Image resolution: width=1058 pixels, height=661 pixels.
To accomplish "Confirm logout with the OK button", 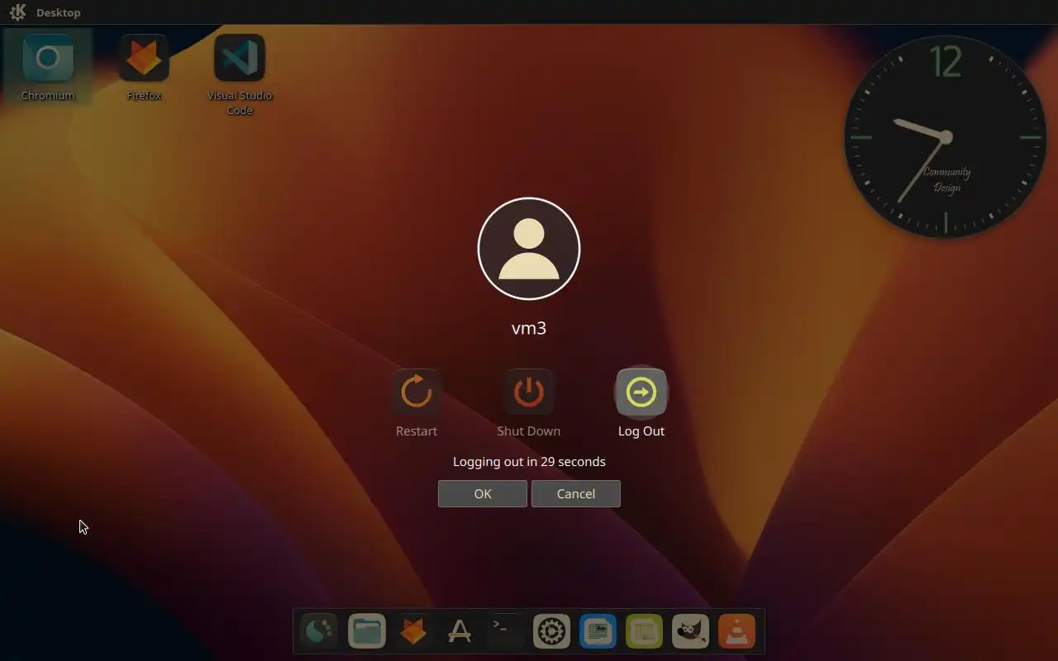I will pos(483,493).
